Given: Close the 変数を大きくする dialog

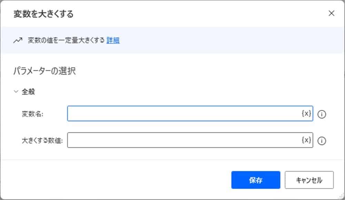Looking at the screenshot, I should 332,13.
